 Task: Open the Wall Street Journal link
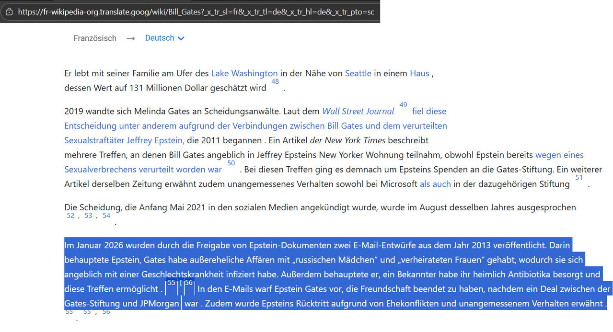tap(358, 111)
